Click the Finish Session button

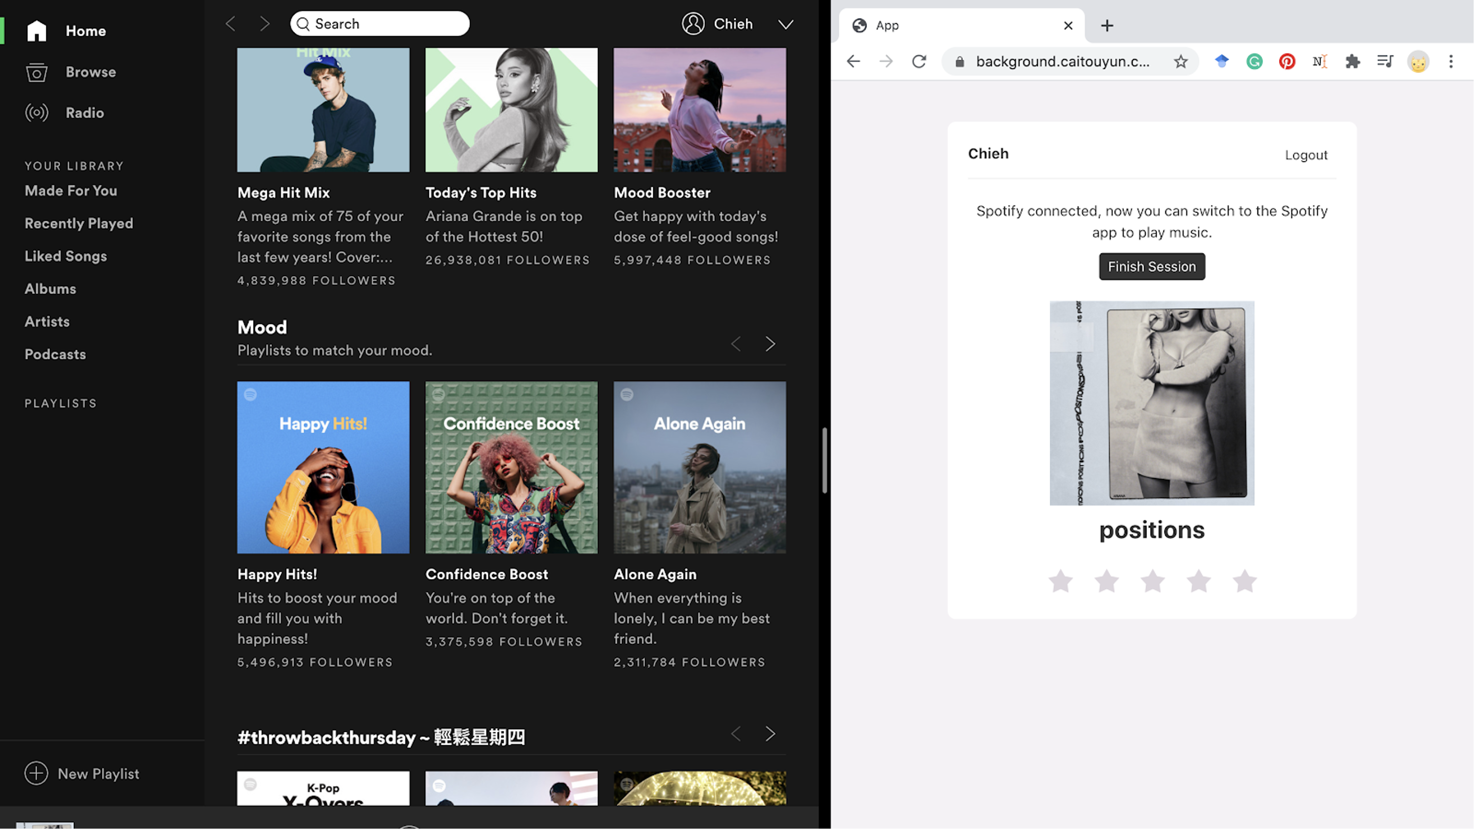click(1151, 267)
